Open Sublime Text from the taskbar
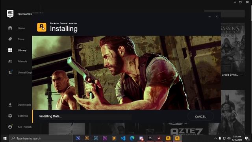 pos(114,138)
